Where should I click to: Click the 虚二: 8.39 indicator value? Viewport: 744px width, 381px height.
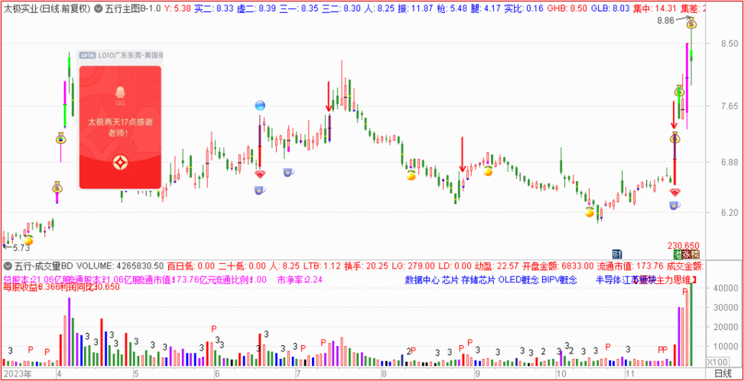(256, 8)
